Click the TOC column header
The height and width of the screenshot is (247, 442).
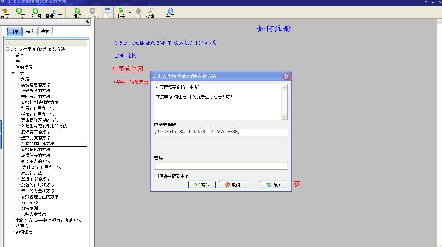(46, 43)
